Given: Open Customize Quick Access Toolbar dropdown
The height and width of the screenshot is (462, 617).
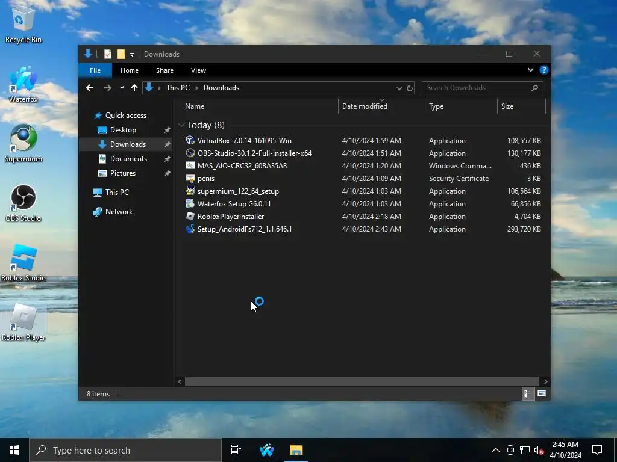Looking at the screenshot, I should (132, 54).
